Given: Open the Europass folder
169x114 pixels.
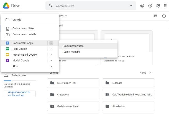Looking at the screenshot, I should click(x=128, y=83).
